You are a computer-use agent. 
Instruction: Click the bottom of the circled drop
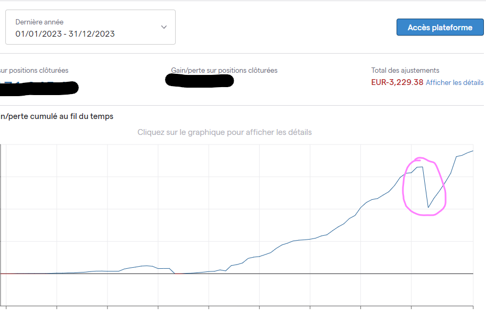coord(428,207)
